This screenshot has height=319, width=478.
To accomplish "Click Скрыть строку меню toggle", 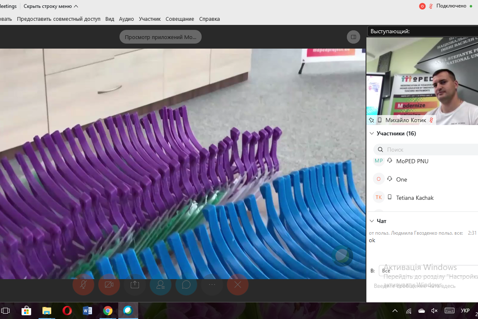I will coord(51,6).
